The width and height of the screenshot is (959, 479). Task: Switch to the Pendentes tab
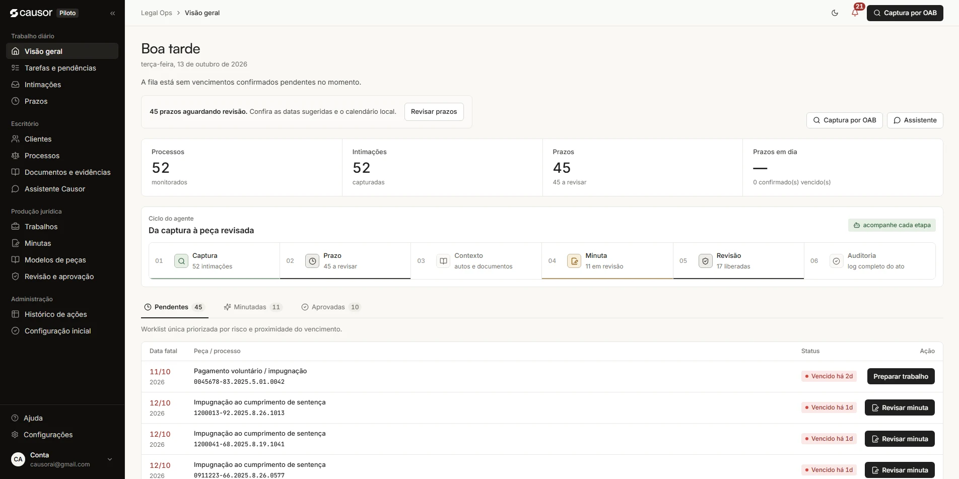coord(174,307)
